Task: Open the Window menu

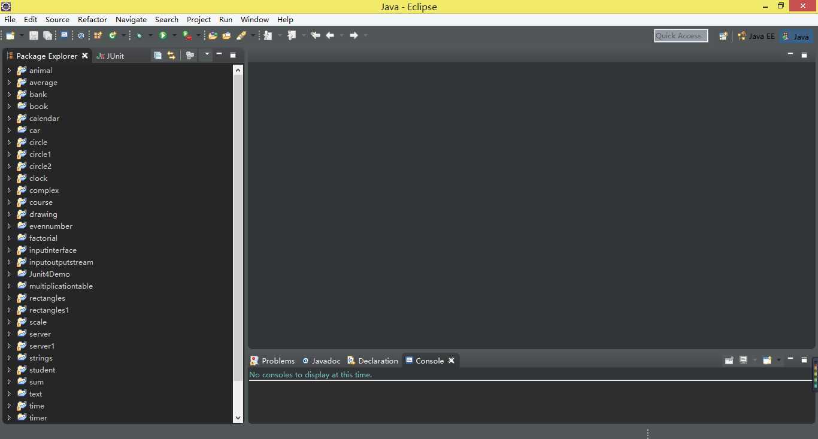Action: click(255, 19)
